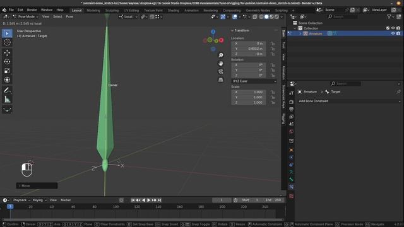
Task: Open the Add Bone Constraint dropdown
Action: tap(349, 101)
